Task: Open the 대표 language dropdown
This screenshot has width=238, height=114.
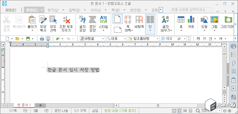Action: (125, 39)
